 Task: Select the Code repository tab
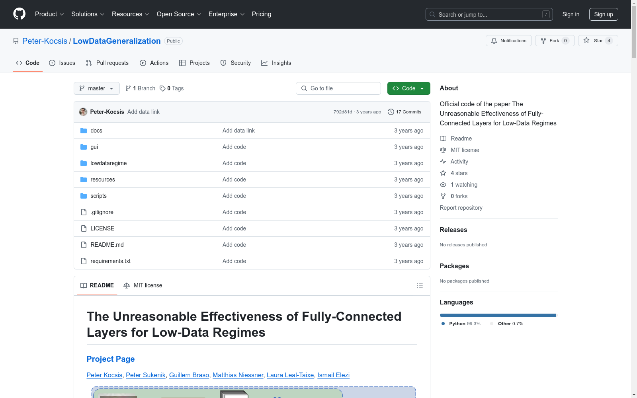pos(28,63)
